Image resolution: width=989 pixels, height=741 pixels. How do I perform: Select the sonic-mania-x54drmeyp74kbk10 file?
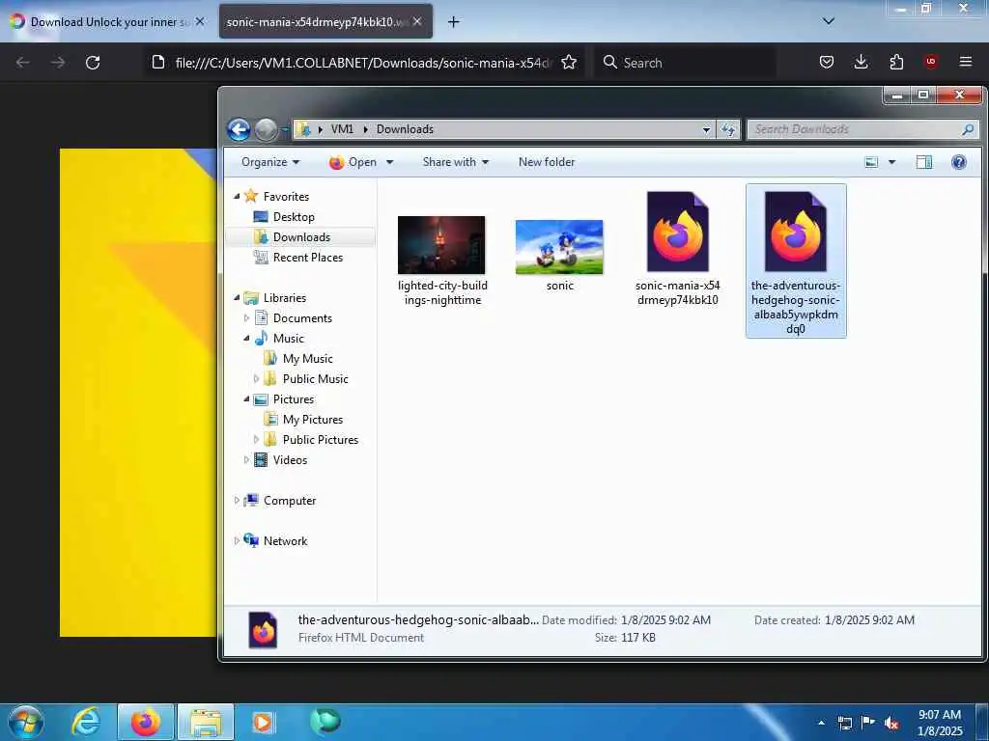click(677, 249)
